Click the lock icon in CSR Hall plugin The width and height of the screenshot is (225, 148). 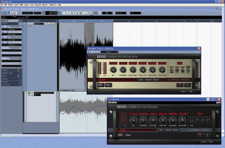click(211, 142)
